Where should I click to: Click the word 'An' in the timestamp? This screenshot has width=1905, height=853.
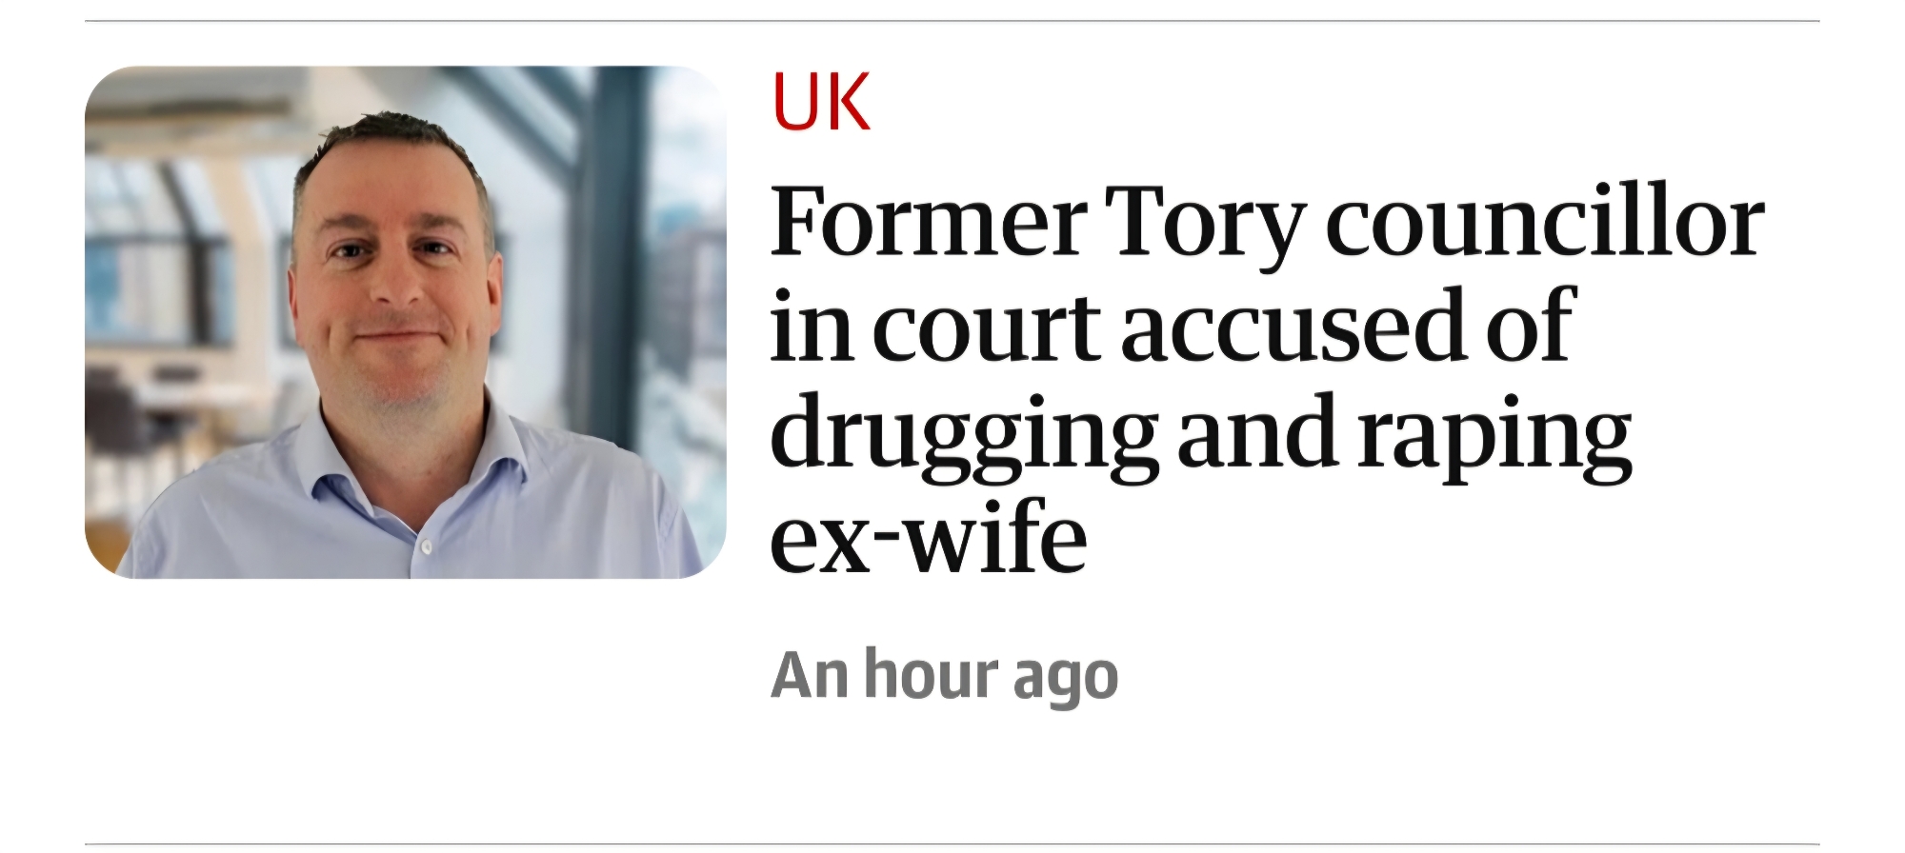tap(809, 676)
